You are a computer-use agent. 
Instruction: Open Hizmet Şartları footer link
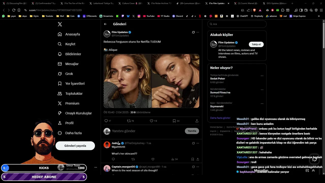[x=216, y=127]
